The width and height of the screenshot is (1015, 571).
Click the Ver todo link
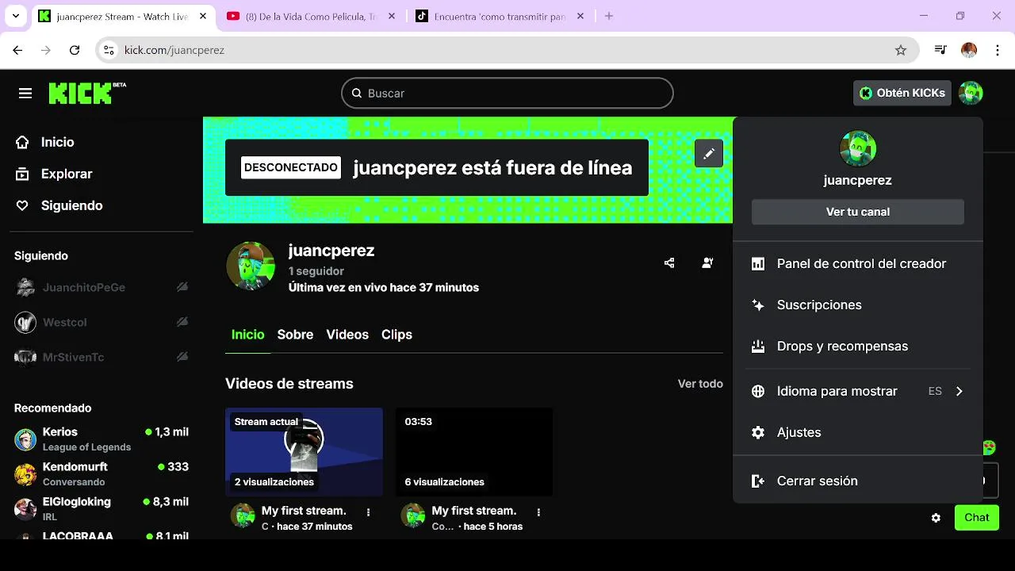700,384
